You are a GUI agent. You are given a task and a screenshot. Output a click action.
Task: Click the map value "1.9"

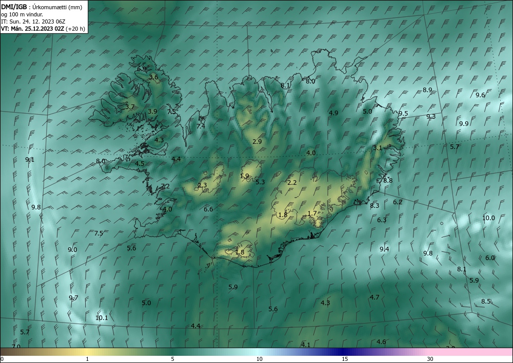point(244,176)
